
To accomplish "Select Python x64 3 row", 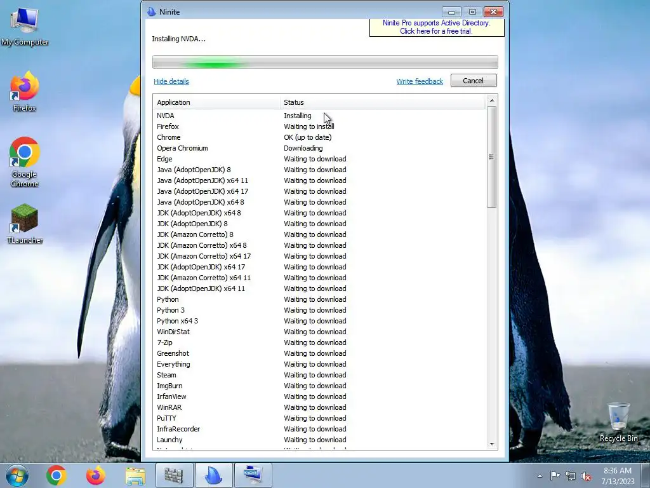I will [319, 321].
